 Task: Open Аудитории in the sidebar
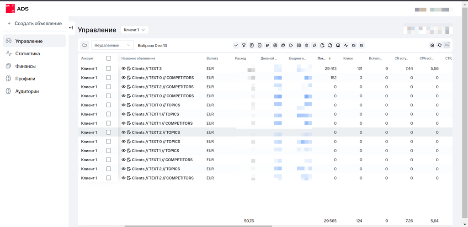coord(27,91)
